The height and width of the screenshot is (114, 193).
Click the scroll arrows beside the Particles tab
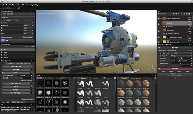click(104, 78)
